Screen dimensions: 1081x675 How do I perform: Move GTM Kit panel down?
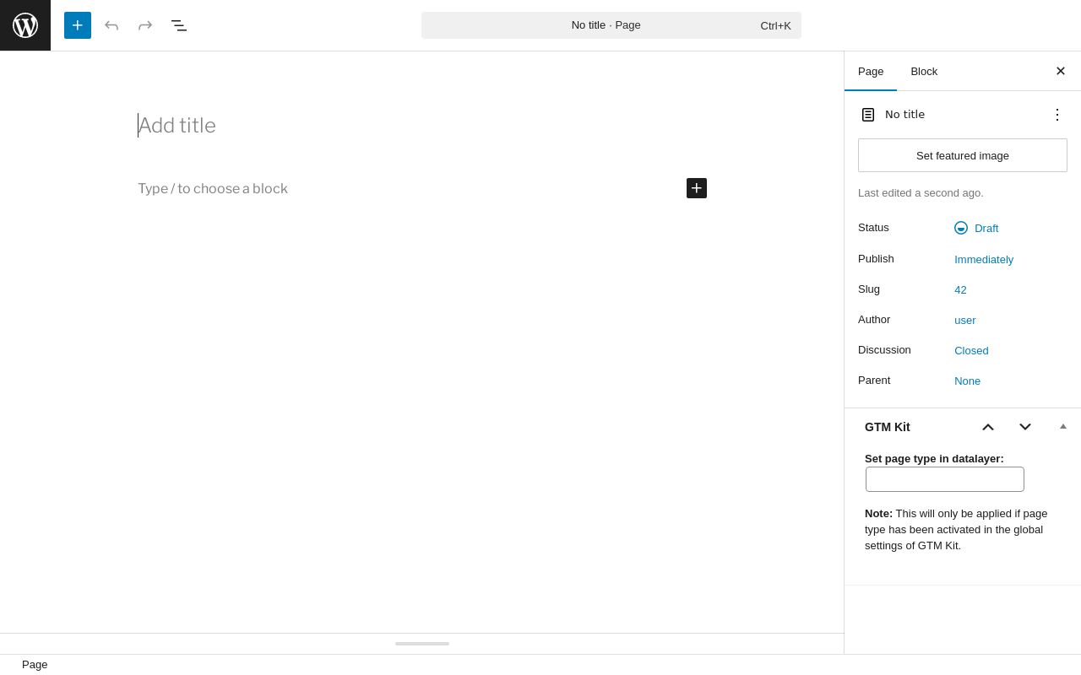(1025, 427)
